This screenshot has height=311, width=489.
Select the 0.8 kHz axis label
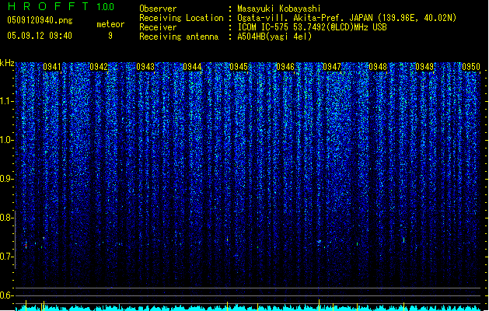point(6,218)
